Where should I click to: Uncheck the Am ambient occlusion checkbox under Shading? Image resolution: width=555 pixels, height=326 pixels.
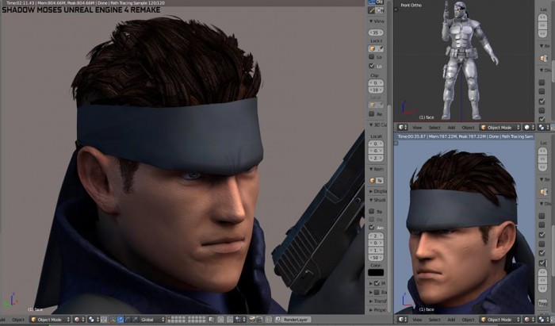372,227
